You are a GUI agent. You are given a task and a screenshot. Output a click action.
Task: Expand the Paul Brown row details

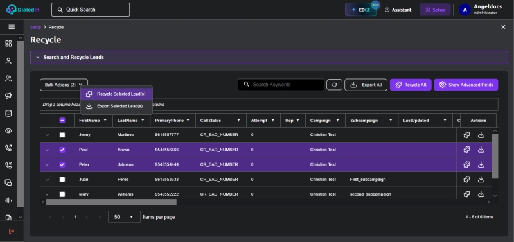[x=47, y=150]
